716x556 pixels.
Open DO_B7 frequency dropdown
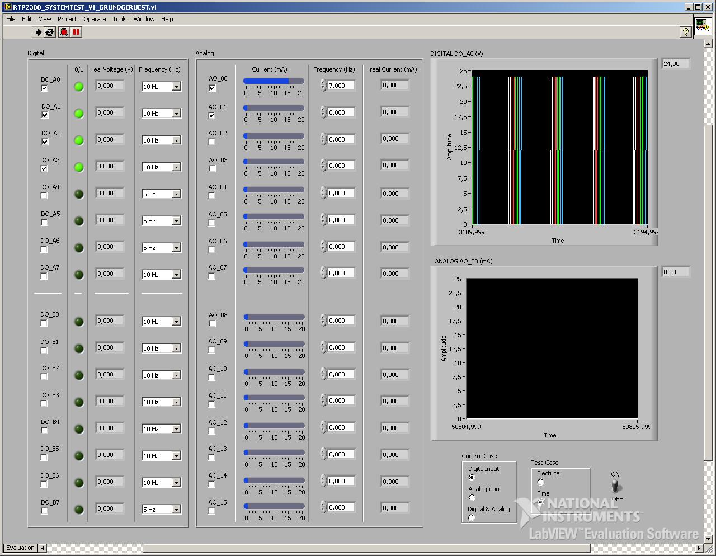176,510
